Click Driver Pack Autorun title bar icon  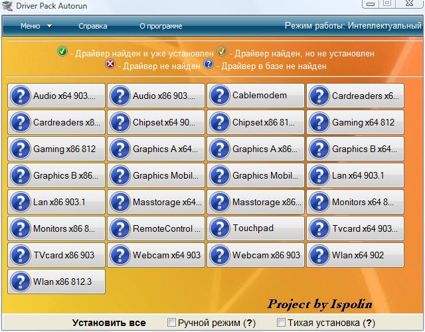point(7,5)
